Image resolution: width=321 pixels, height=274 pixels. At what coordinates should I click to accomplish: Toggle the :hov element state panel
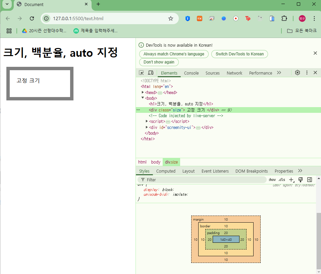tap(272, 180)
